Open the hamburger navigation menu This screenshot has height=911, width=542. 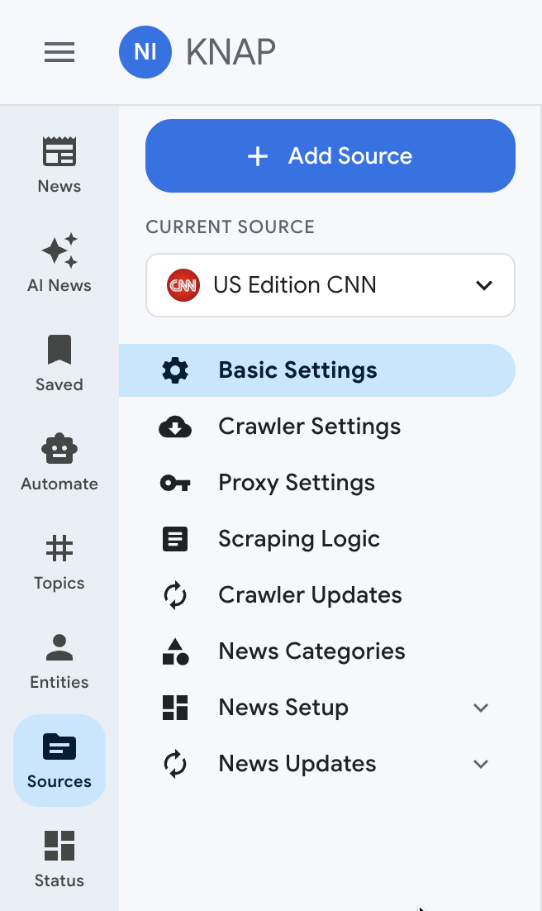coord(59,52)
